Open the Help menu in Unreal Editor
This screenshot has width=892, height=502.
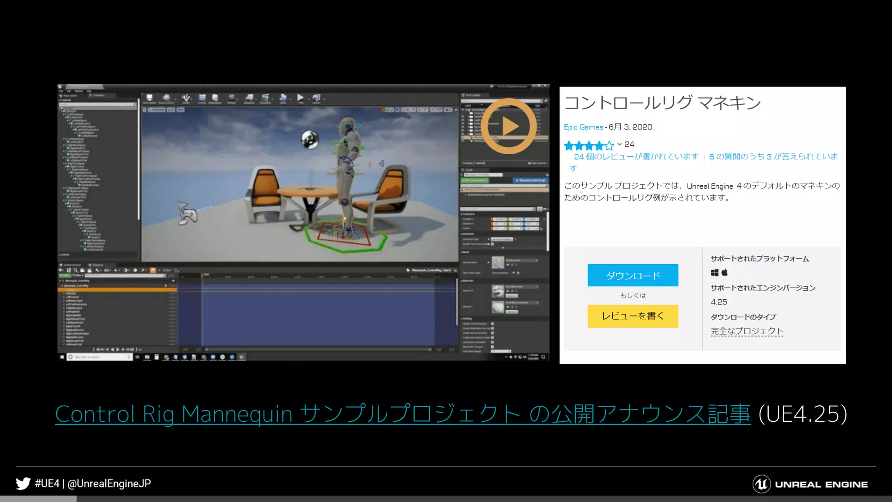[89, 91]
